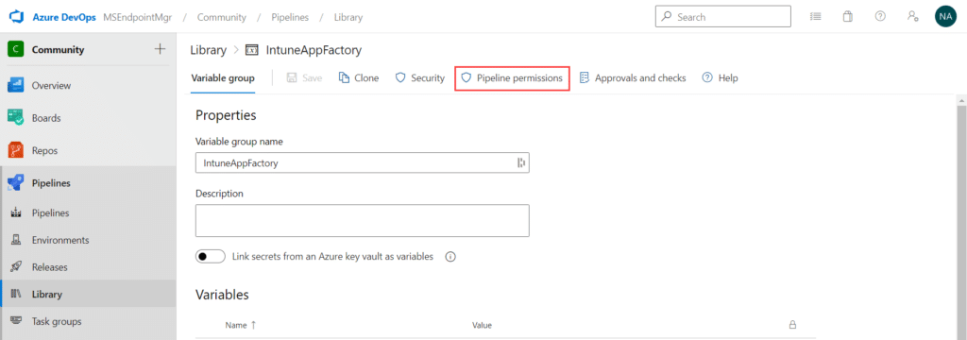Open Task groups in sidebar

coord(57,321)
